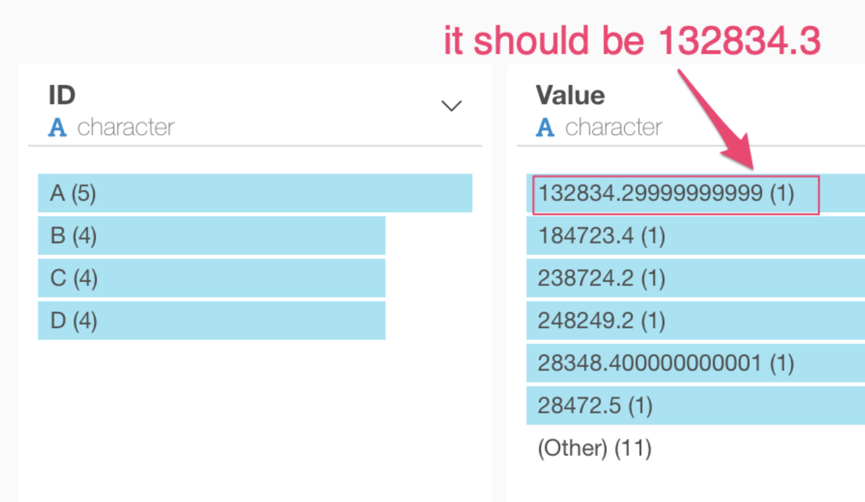Click the character type icon under Value
This screenshot has width=865, height=502.
546,127
